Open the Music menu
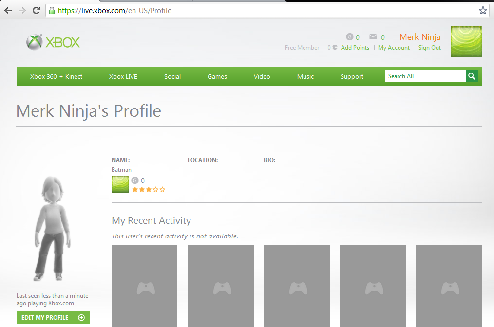 (305, 76)
